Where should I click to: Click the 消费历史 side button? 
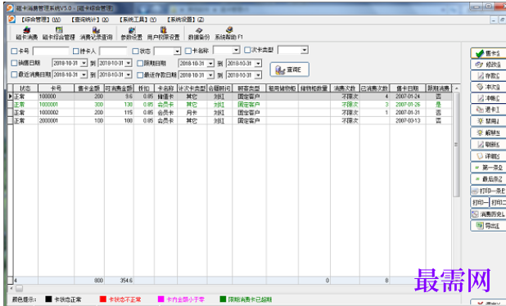[488, 214]
